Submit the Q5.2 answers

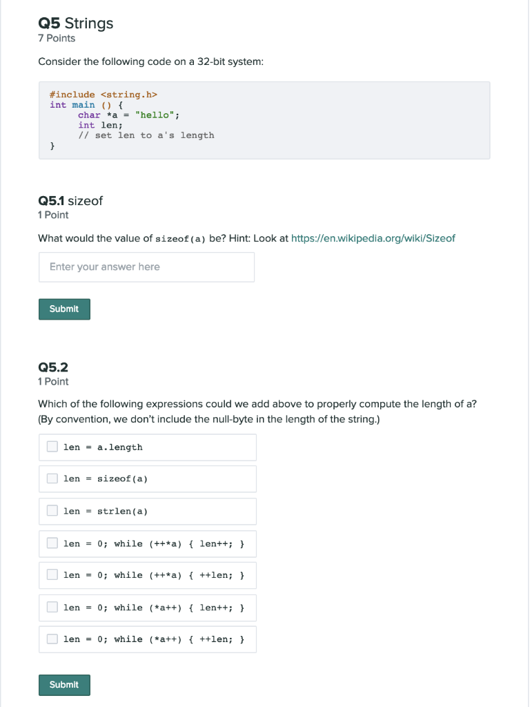click(64, 684)
